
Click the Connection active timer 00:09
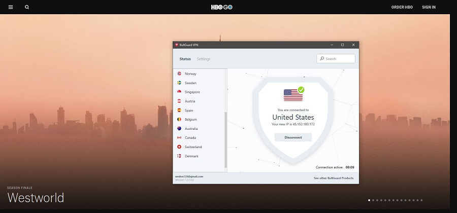click(350, 167)
